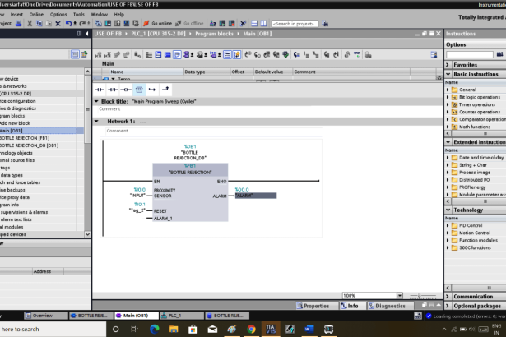Switch to the Diagnostics tab

click(x=387, y=306)
